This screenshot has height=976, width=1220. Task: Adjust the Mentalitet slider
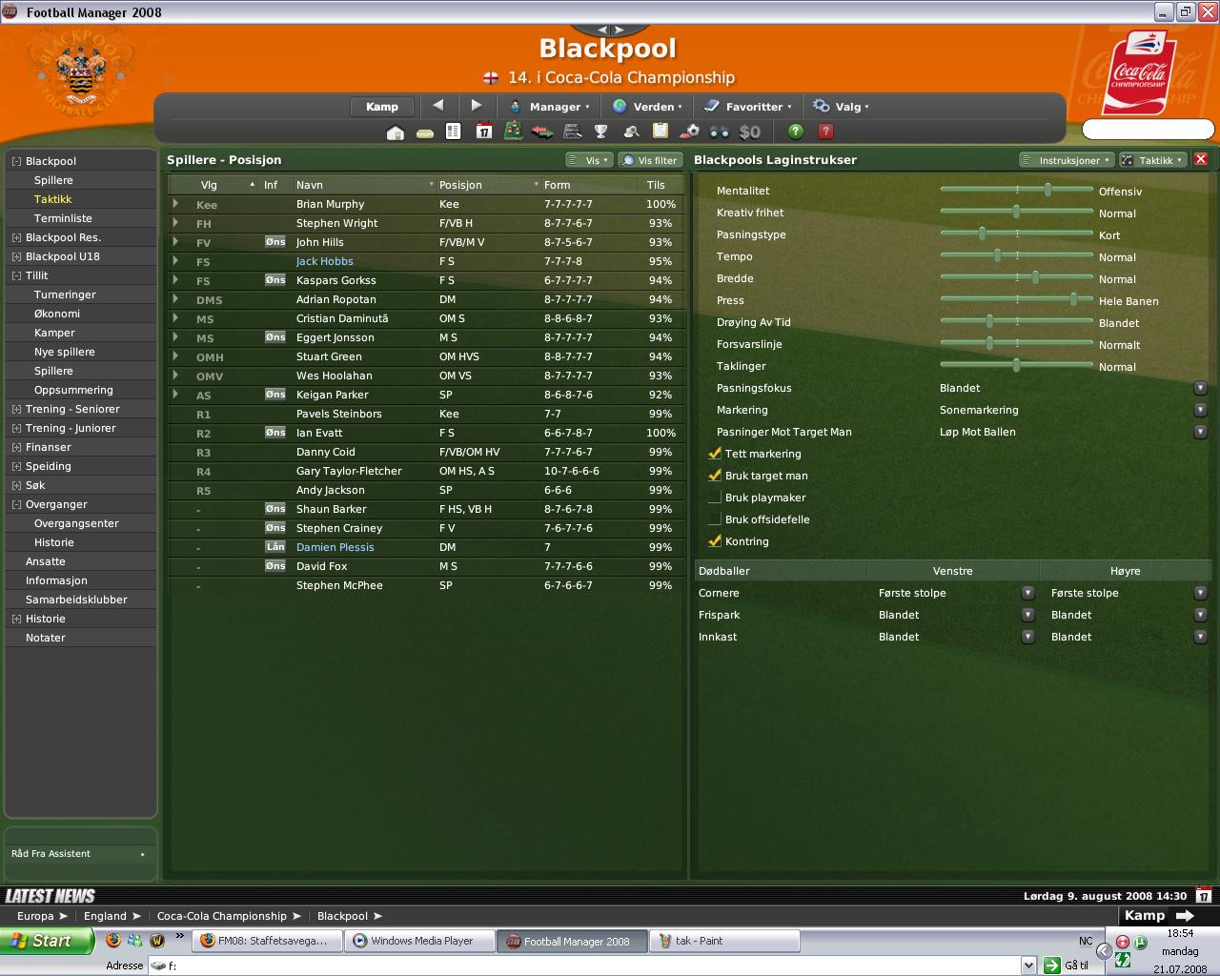[x=1047, y=191]
